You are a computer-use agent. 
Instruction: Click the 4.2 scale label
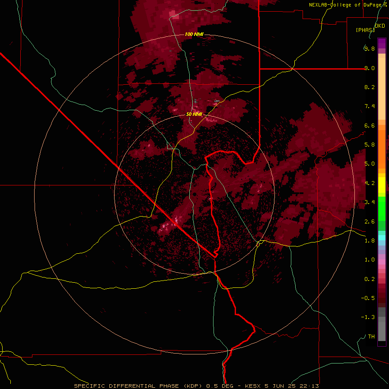(370, 183)
